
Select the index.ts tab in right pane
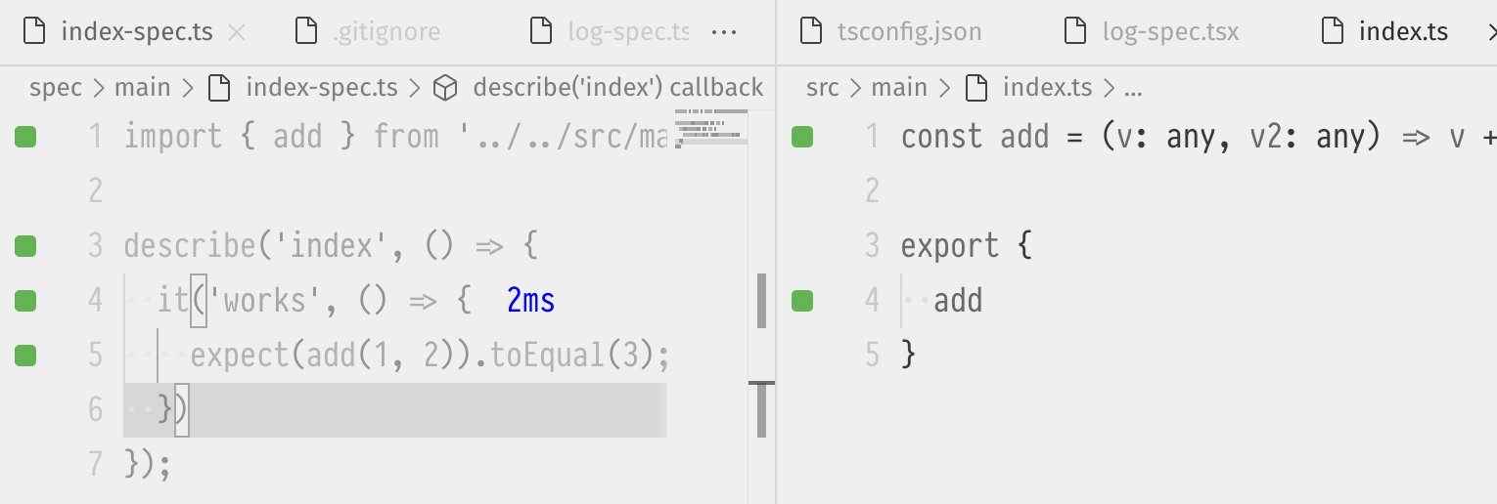[1384, 32]
